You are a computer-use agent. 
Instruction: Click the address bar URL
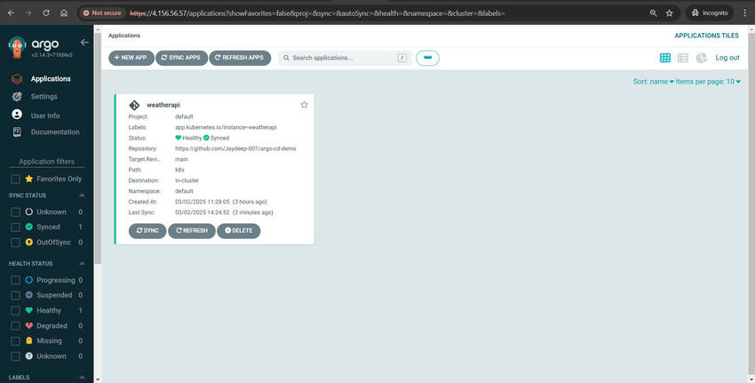pos(317,13)
